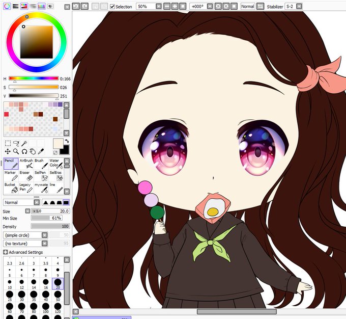Click the red swatch in palette

pyautogui.click(x=7, y=114)
